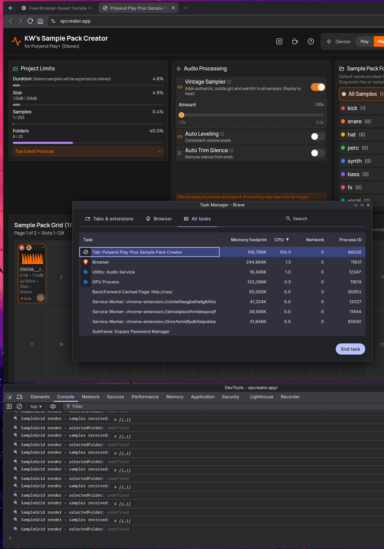Click the Instagram icon in header
The height and width of the screenshot is (549, 384).
click(279, 41)
